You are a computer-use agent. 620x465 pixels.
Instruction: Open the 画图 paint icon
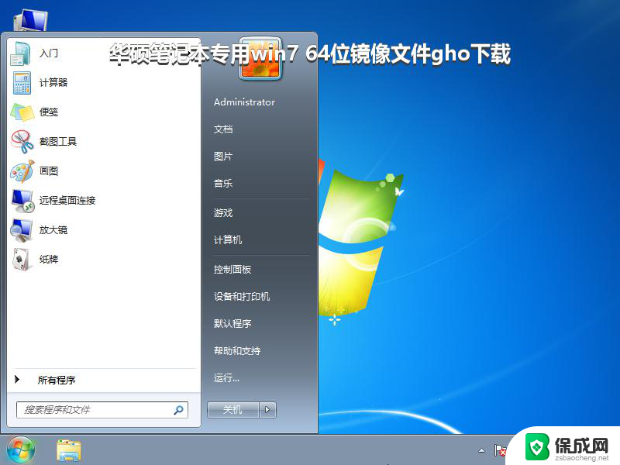22,171
